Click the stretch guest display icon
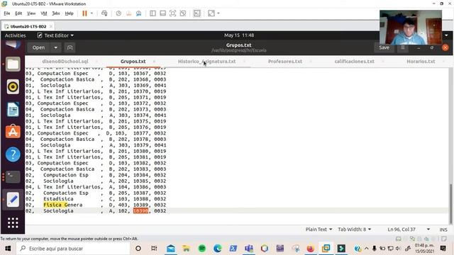 (211, 13)
